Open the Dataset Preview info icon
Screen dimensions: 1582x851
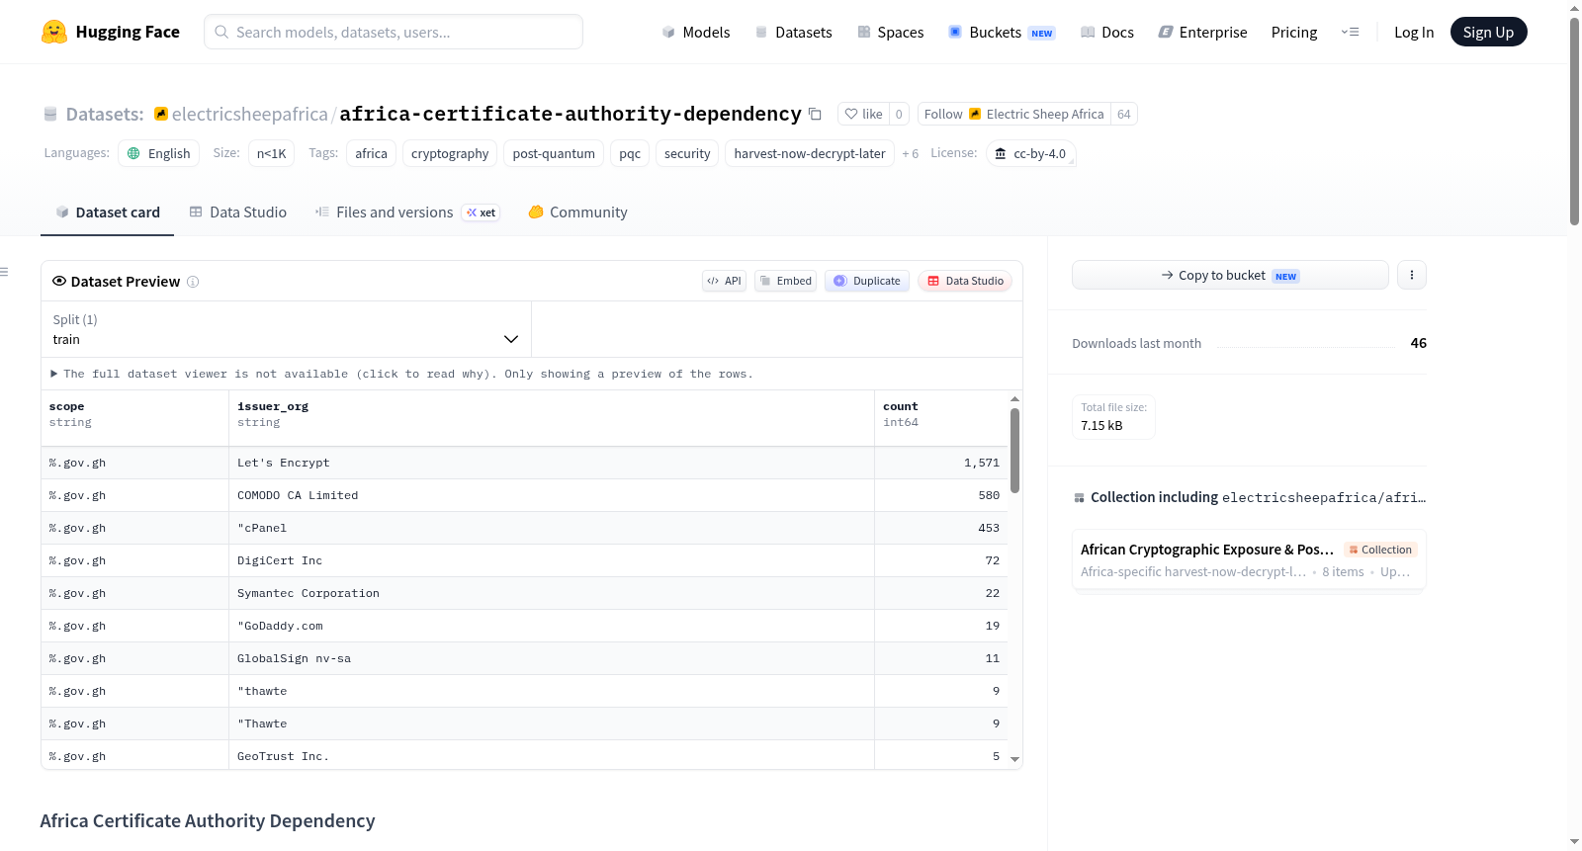tap(193, 282)
